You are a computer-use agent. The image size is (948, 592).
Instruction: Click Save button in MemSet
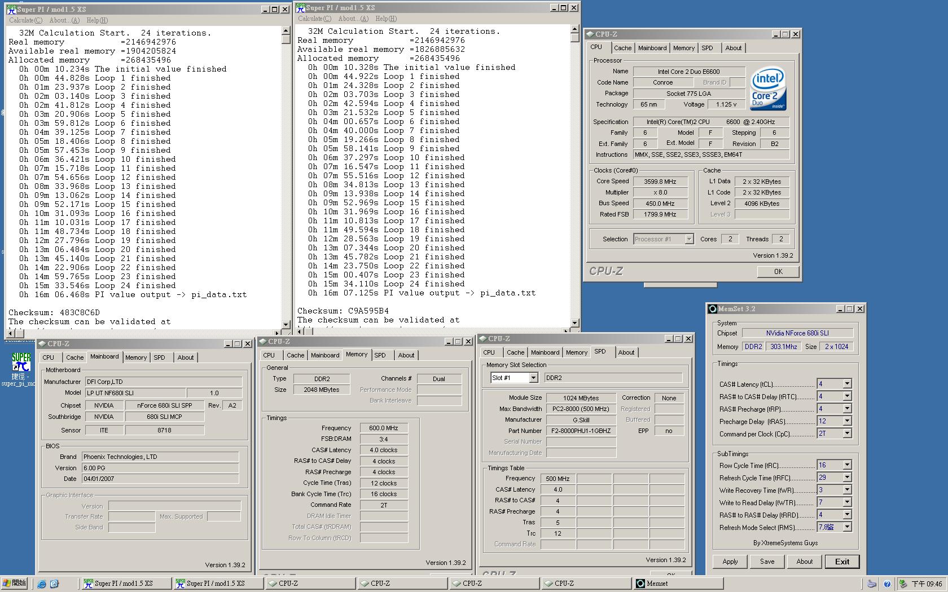tap(767, 562)
